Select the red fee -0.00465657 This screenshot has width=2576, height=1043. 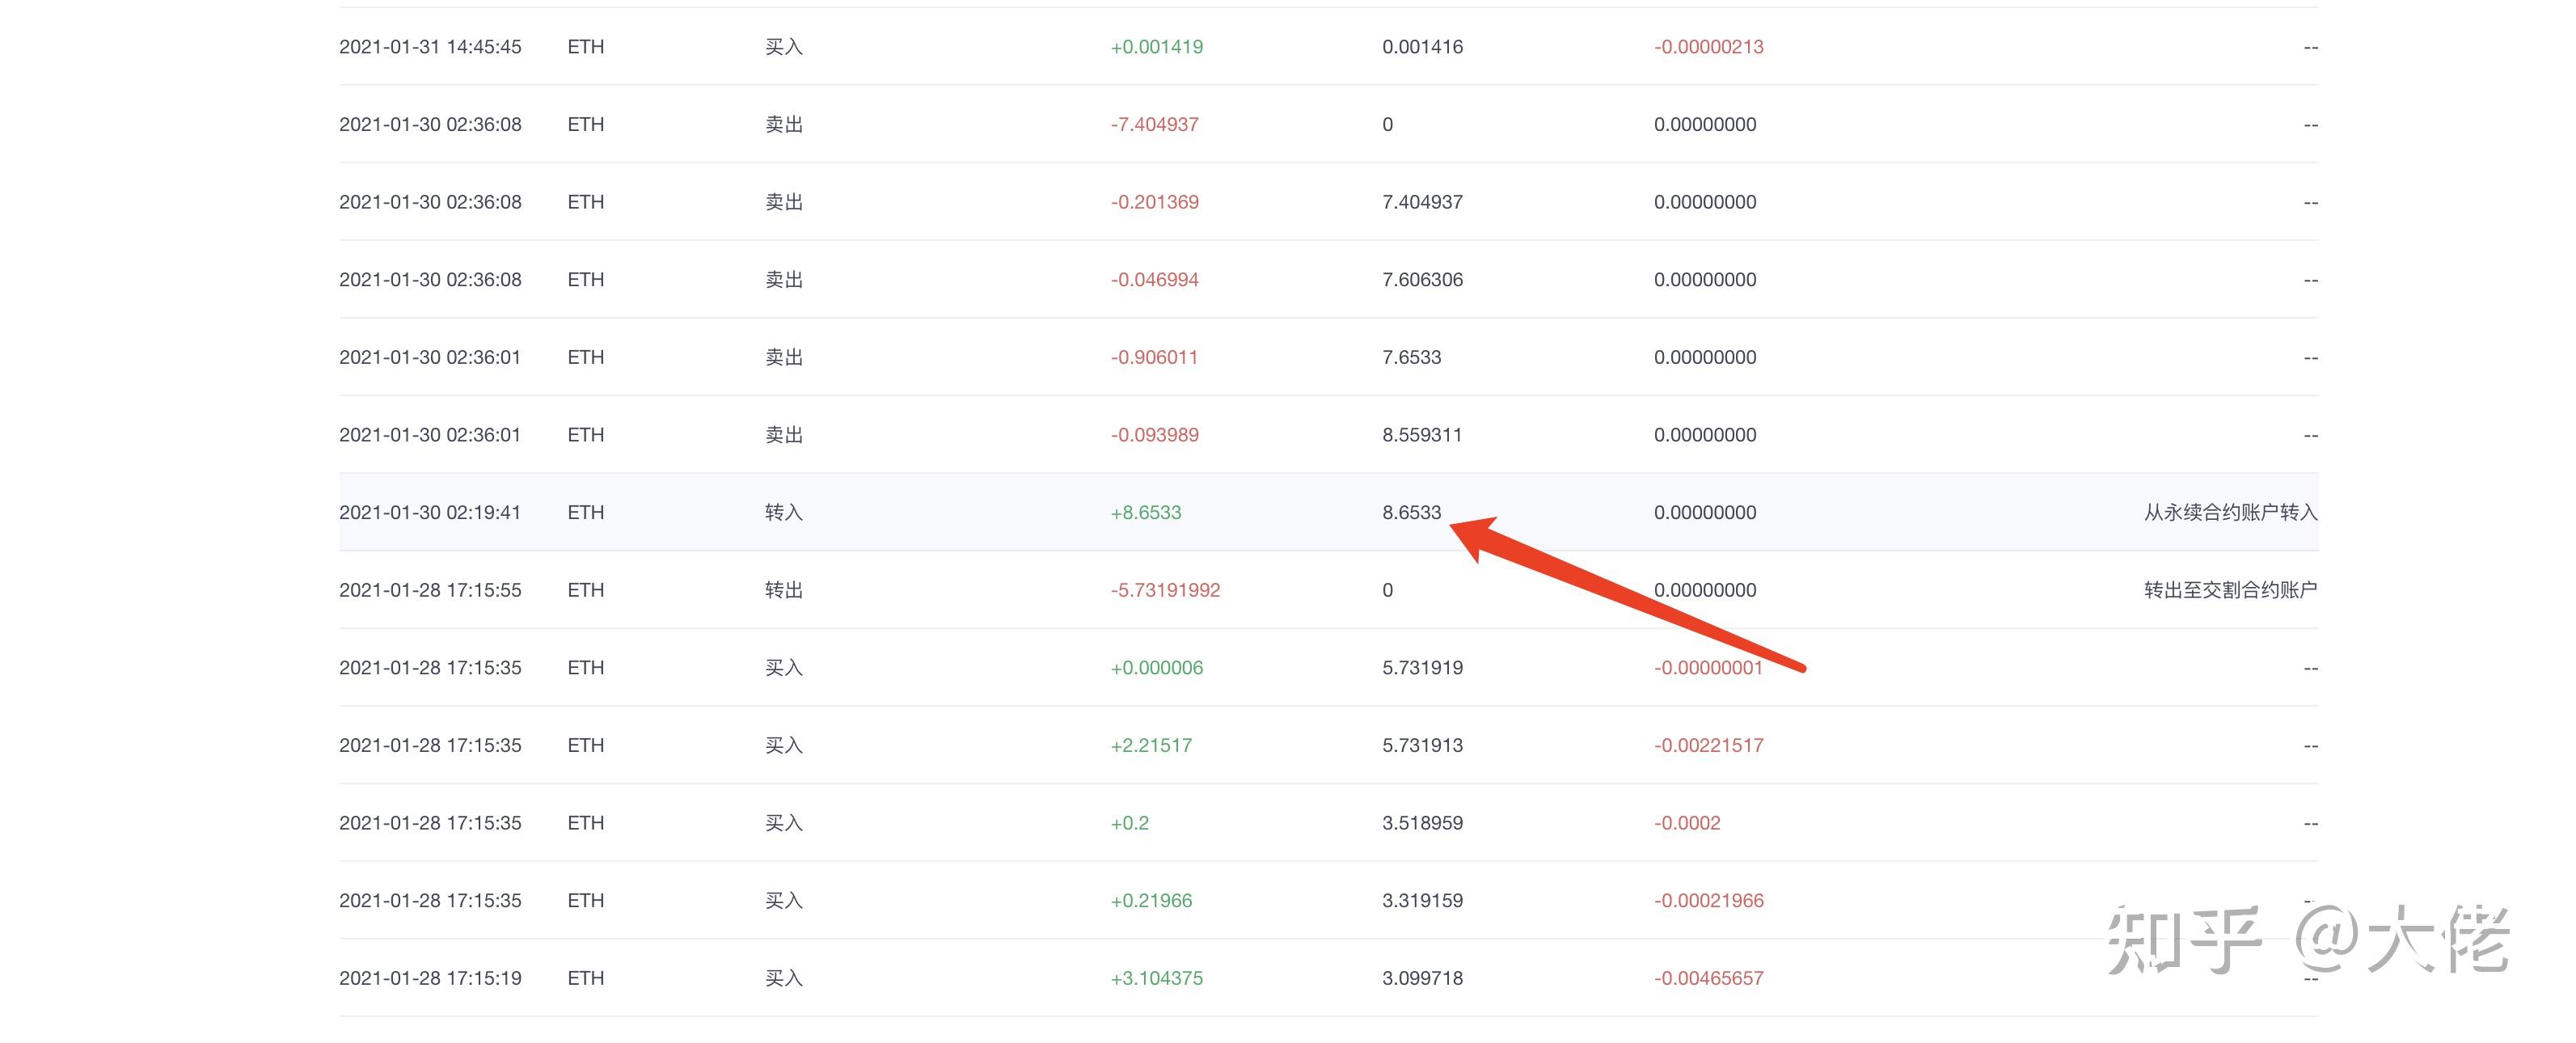click(1711, 978)
